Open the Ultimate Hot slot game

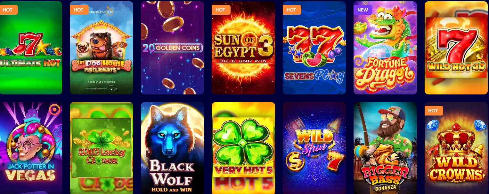pyautogui.click(x=31, y=48)
